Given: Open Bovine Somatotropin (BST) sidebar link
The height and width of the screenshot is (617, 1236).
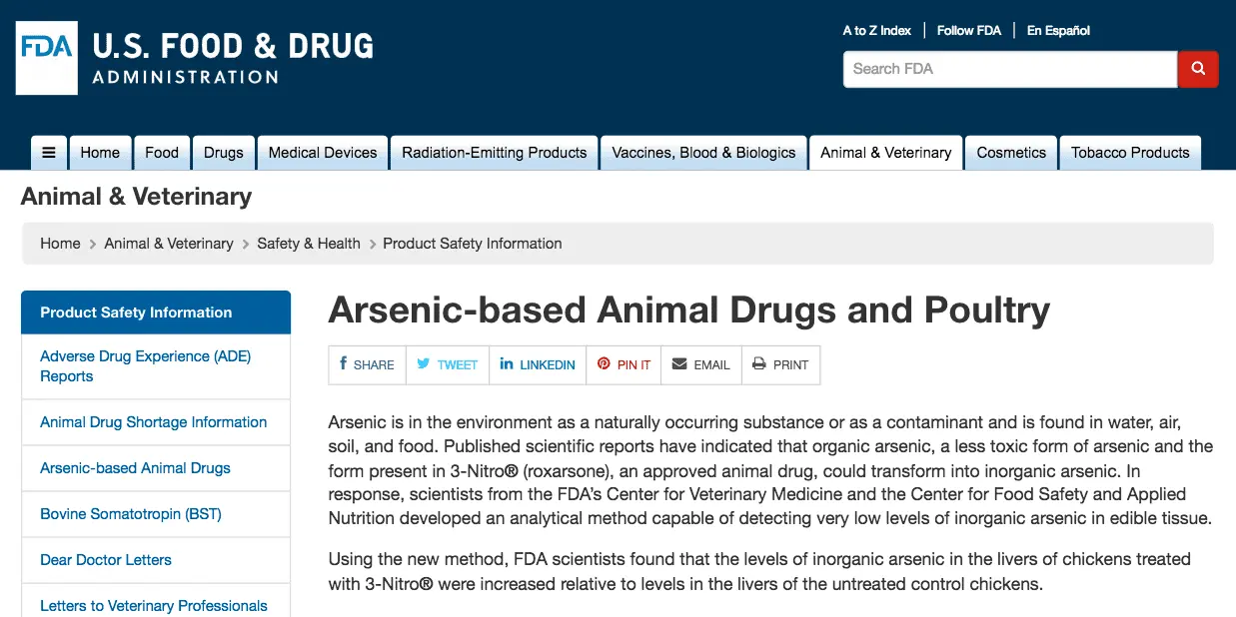Looking at the screenshot, I should pyautogui.click(x=131, y=514).
